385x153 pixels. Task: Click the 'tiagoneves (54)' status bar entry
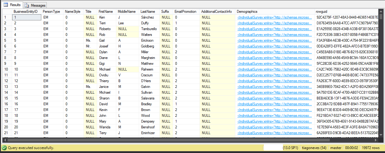314,148
